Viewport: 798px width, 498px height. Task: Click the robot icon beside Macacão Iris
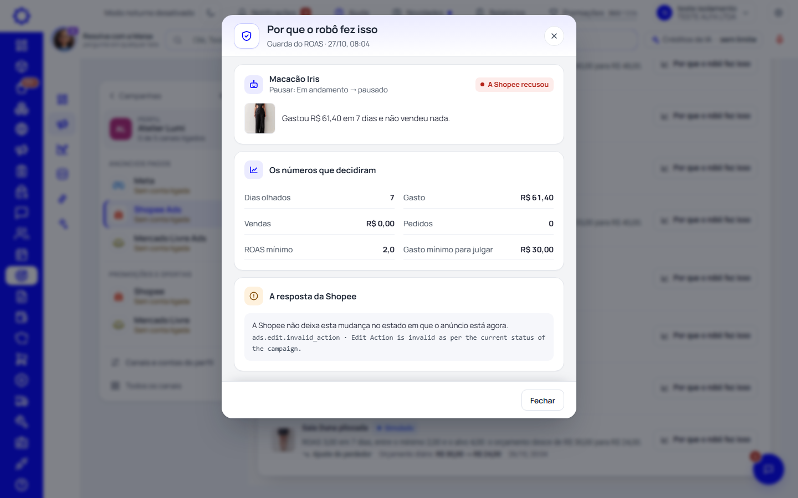pos(254,85)
